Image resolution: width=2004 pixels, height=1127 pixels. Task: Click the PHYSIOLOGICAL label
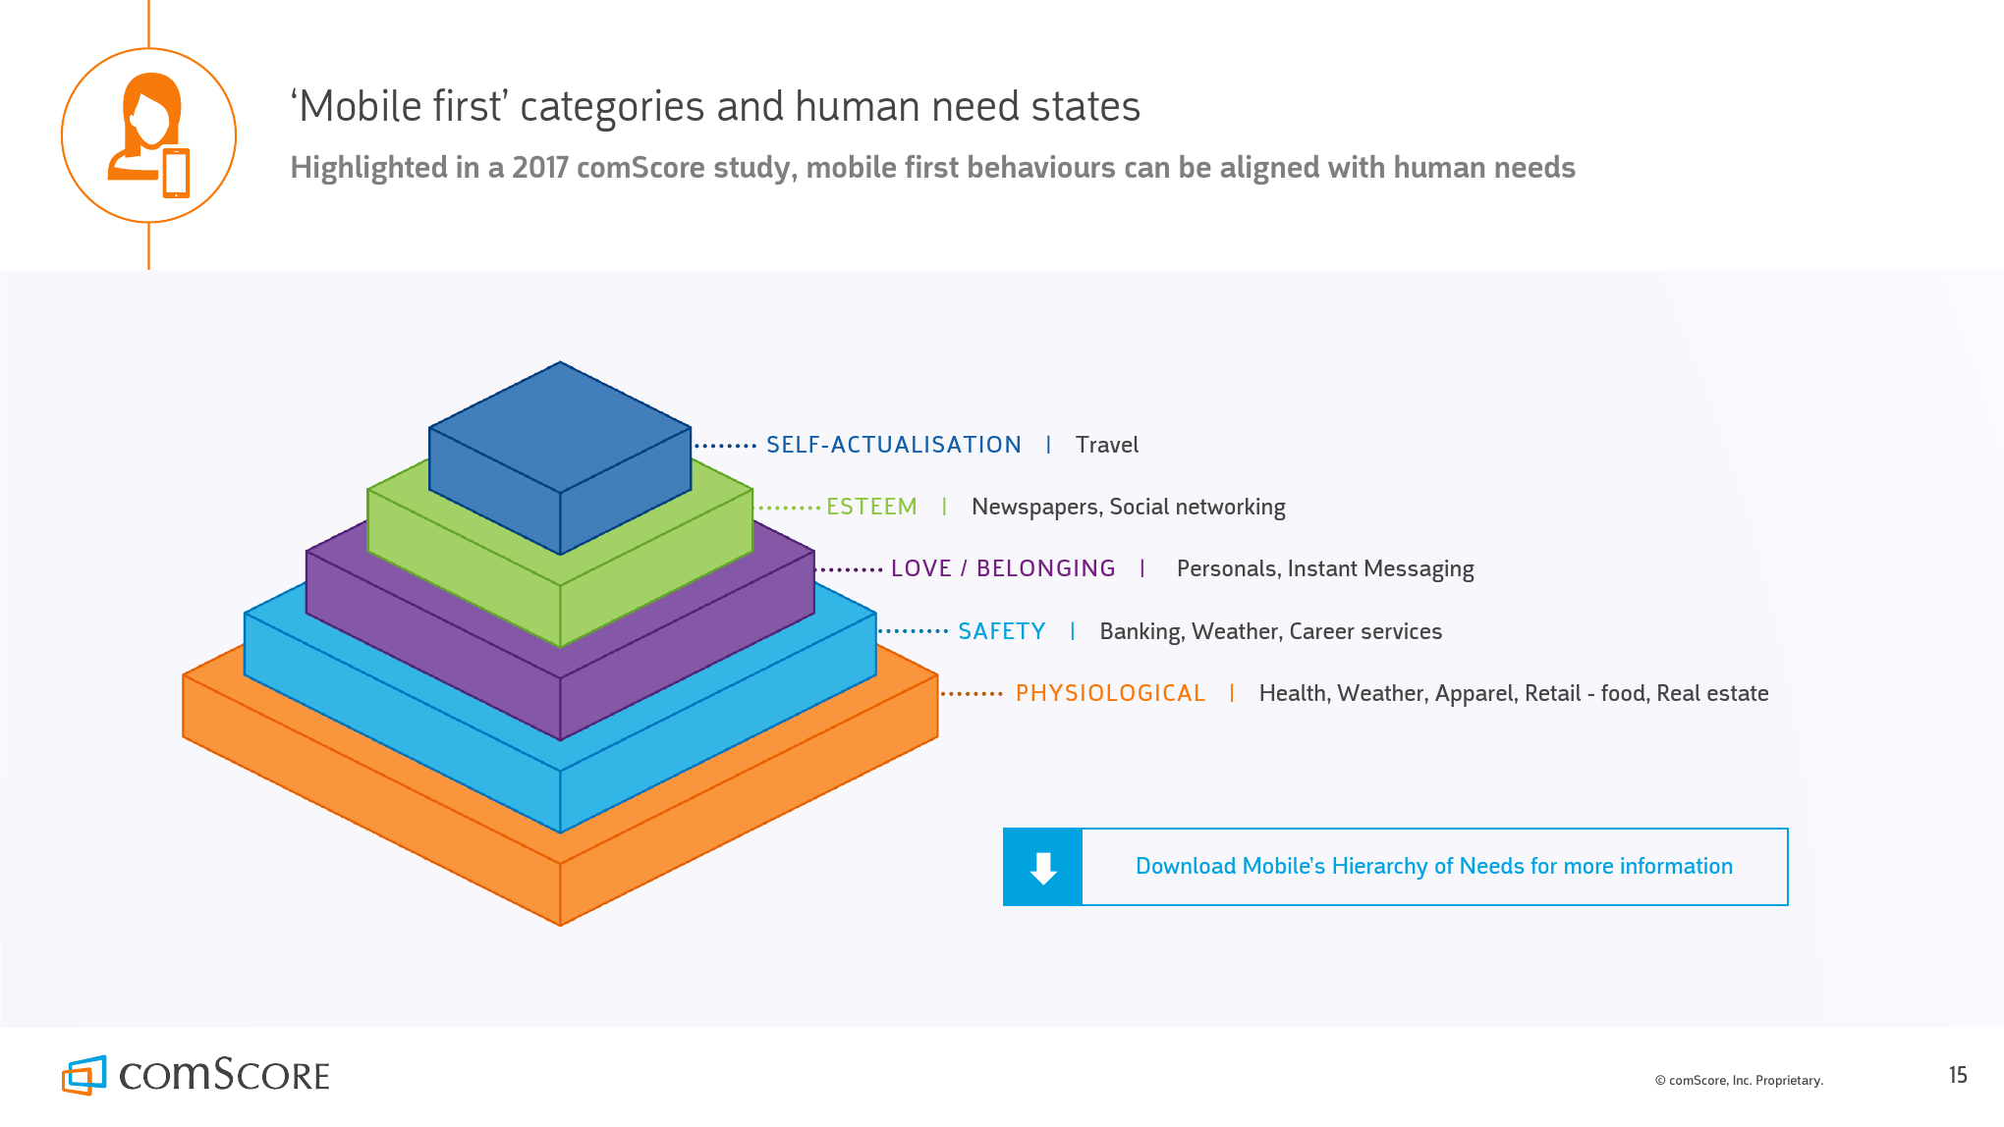[x=1110, y=694]
